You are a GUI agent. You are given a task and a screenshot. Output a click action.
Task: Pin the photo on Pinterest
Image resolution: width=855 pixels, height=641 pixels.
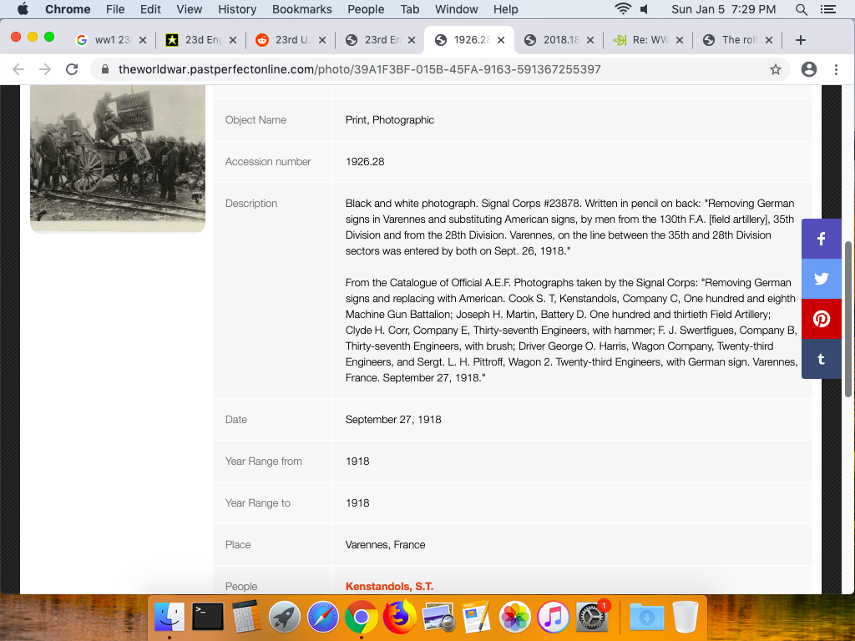pyautogui.click(x=822, y=319)
